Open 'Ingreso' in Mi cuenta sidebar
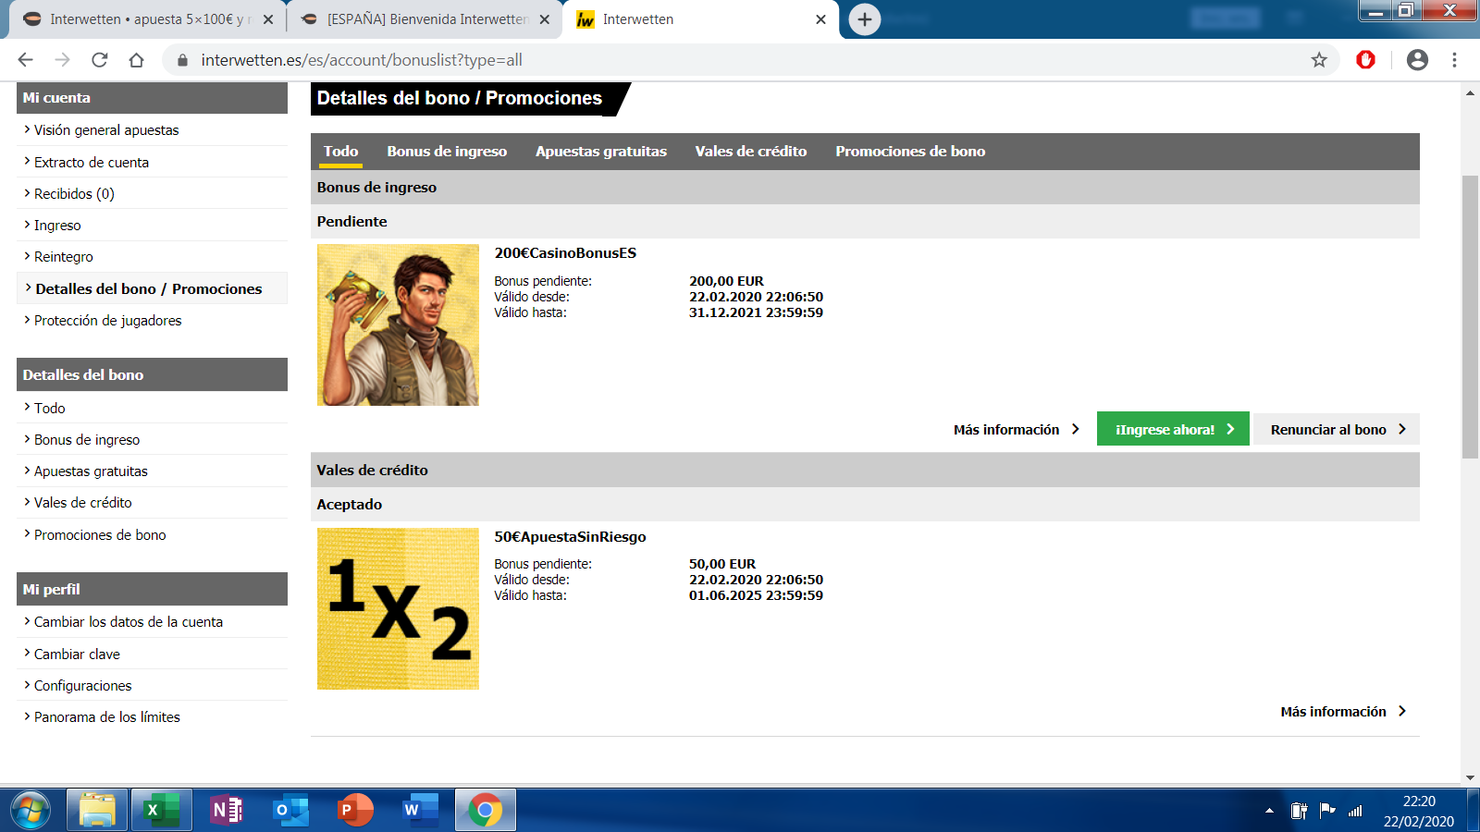 (x=57, y=226)
